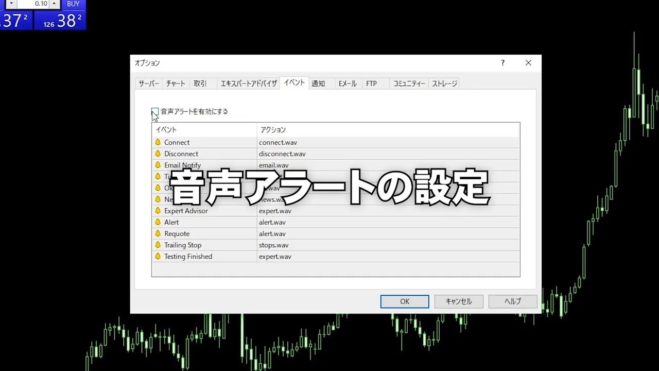Click the bell icon beside Testing Finished
This screenshot has width=659, height=371.
tap(158, 256)
